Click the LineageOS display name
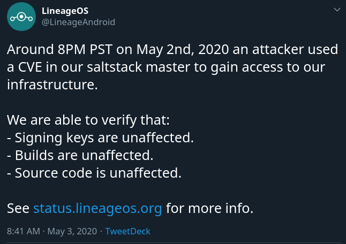This screenshot has width=346, height=244. coord(65,11)
